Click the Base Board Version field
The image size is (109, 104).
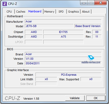click(88, 26)
